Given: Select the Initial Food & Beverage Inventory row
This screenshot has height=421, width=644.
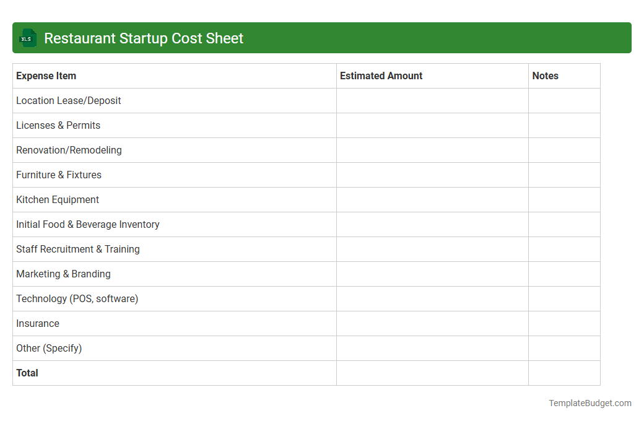Looking at the screenshot, I should (88, 224).
